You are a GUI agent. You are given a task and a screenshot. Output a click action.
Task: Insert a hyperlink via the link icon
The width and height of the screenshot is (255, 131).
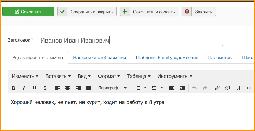pos(217,88)
